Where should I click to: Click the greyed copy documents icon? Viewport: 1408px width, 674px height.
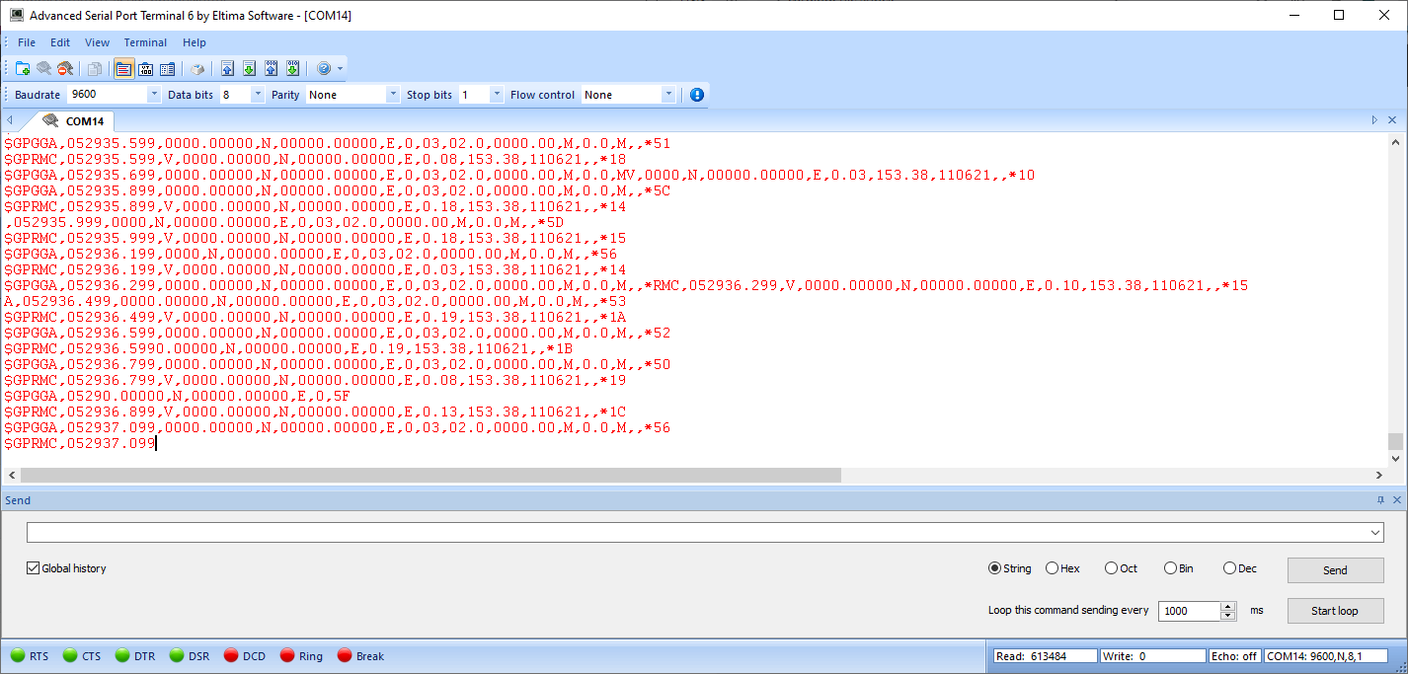[95, 68]
